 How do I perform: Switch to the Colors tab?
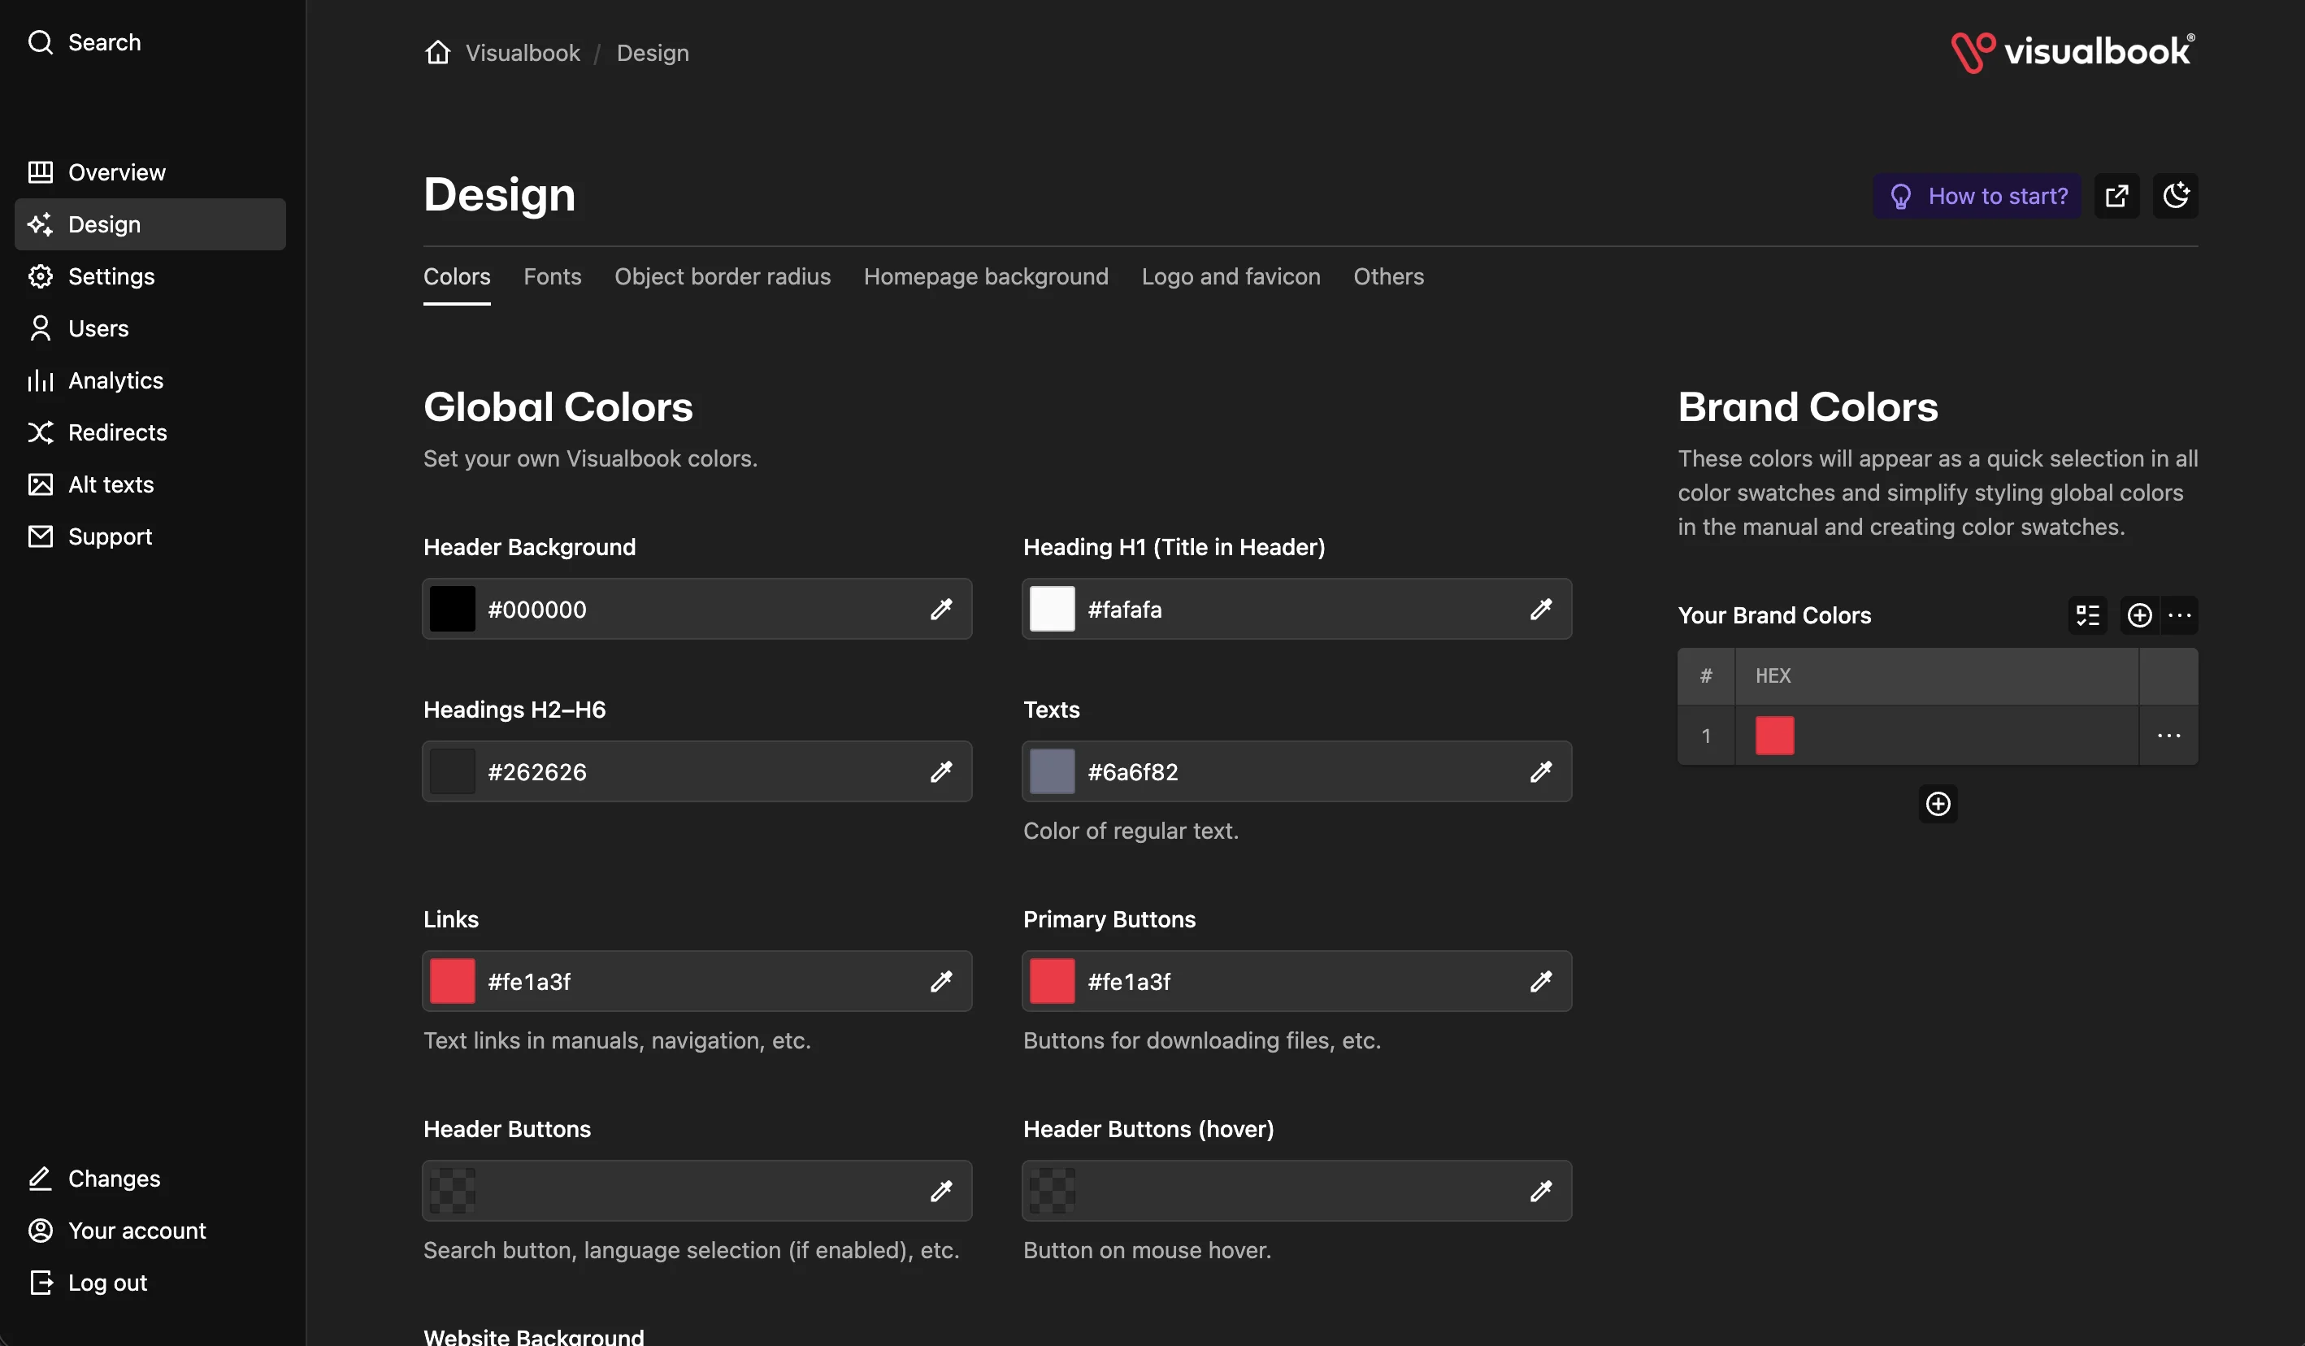click(457, 276)
